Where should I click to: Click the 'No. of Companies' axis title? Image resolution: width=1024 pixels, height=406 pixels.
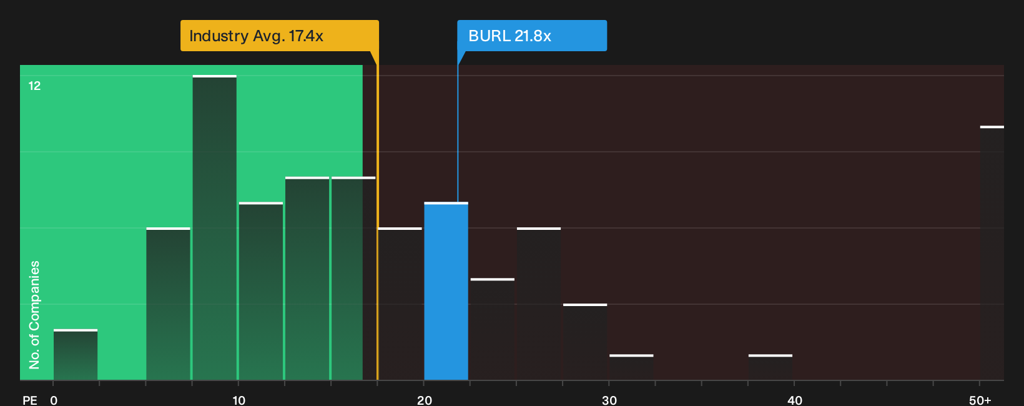click(34, 315)
